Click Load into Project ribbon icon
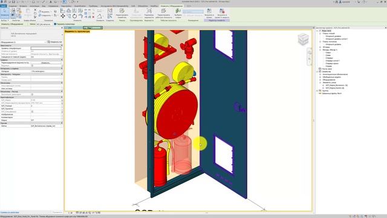Image resolution: width=387 pixels, height=218 pixels. click(x=209, y=13)
